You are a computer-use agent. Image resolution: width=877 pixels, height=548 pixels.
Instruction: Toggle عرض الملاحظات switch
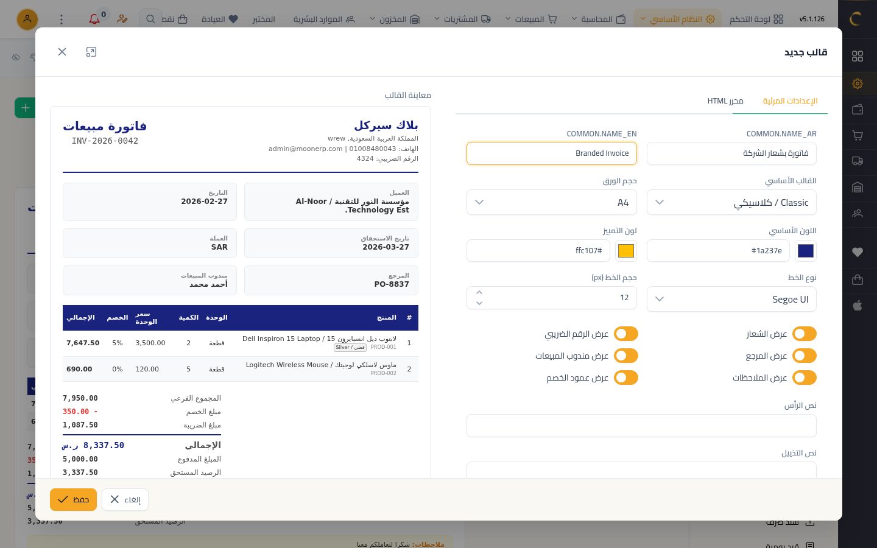pos(804,378)
